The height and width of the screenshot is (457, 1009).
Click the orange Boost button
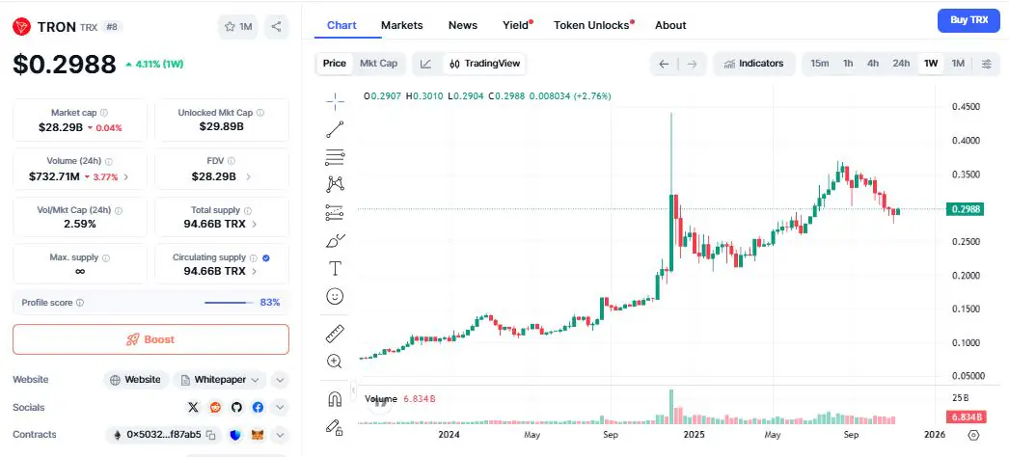tap(150, 339)
